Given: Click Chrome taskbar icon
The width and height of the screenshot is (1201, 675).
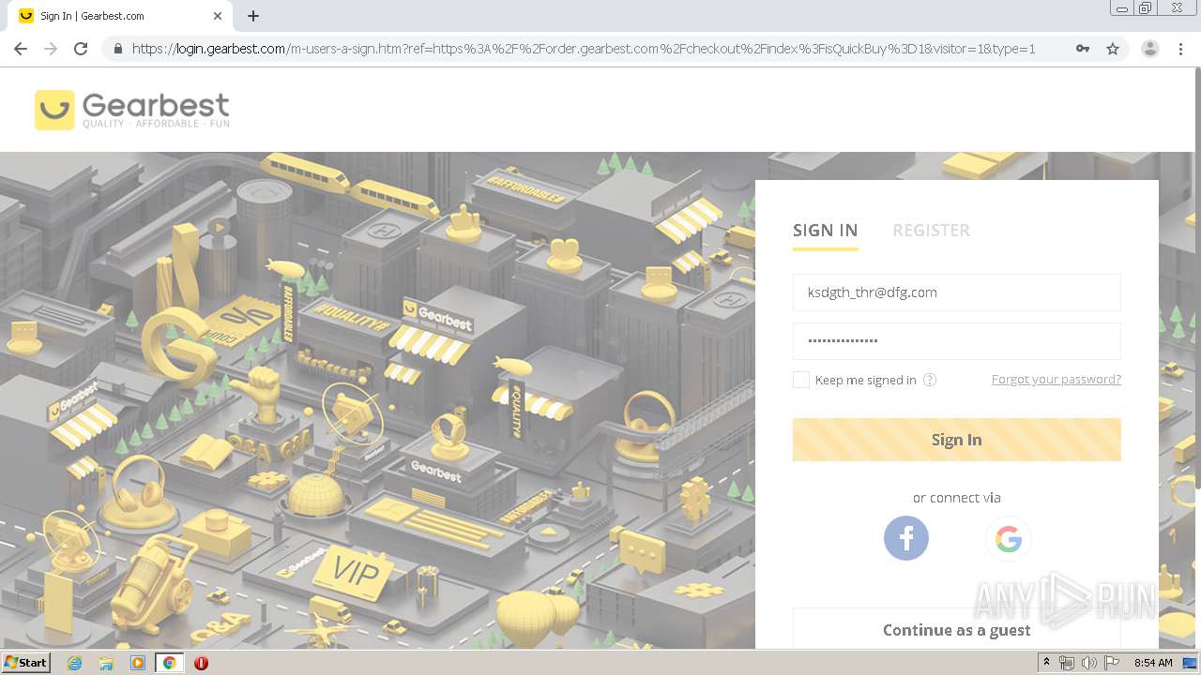Looking at the screenshot, I should coord(169,663).
